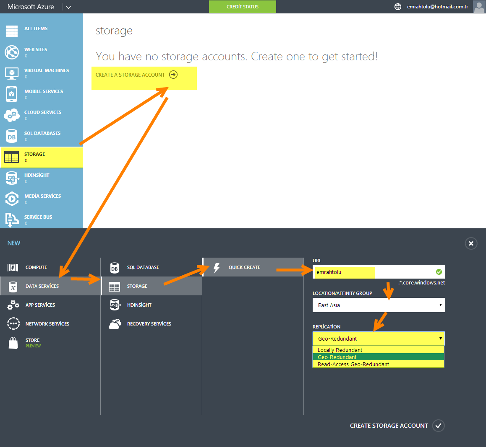
Task: Click the arrow circle next to Create a Storage Account
Action: [173, 75]
